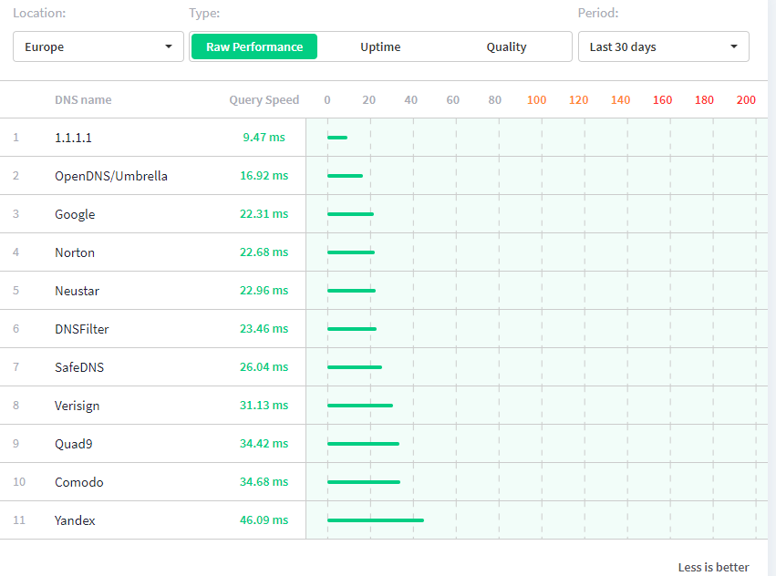Click the OpenDNS/Umbrella performance bar
Screen dimensions: 776x576
[345, 176]
